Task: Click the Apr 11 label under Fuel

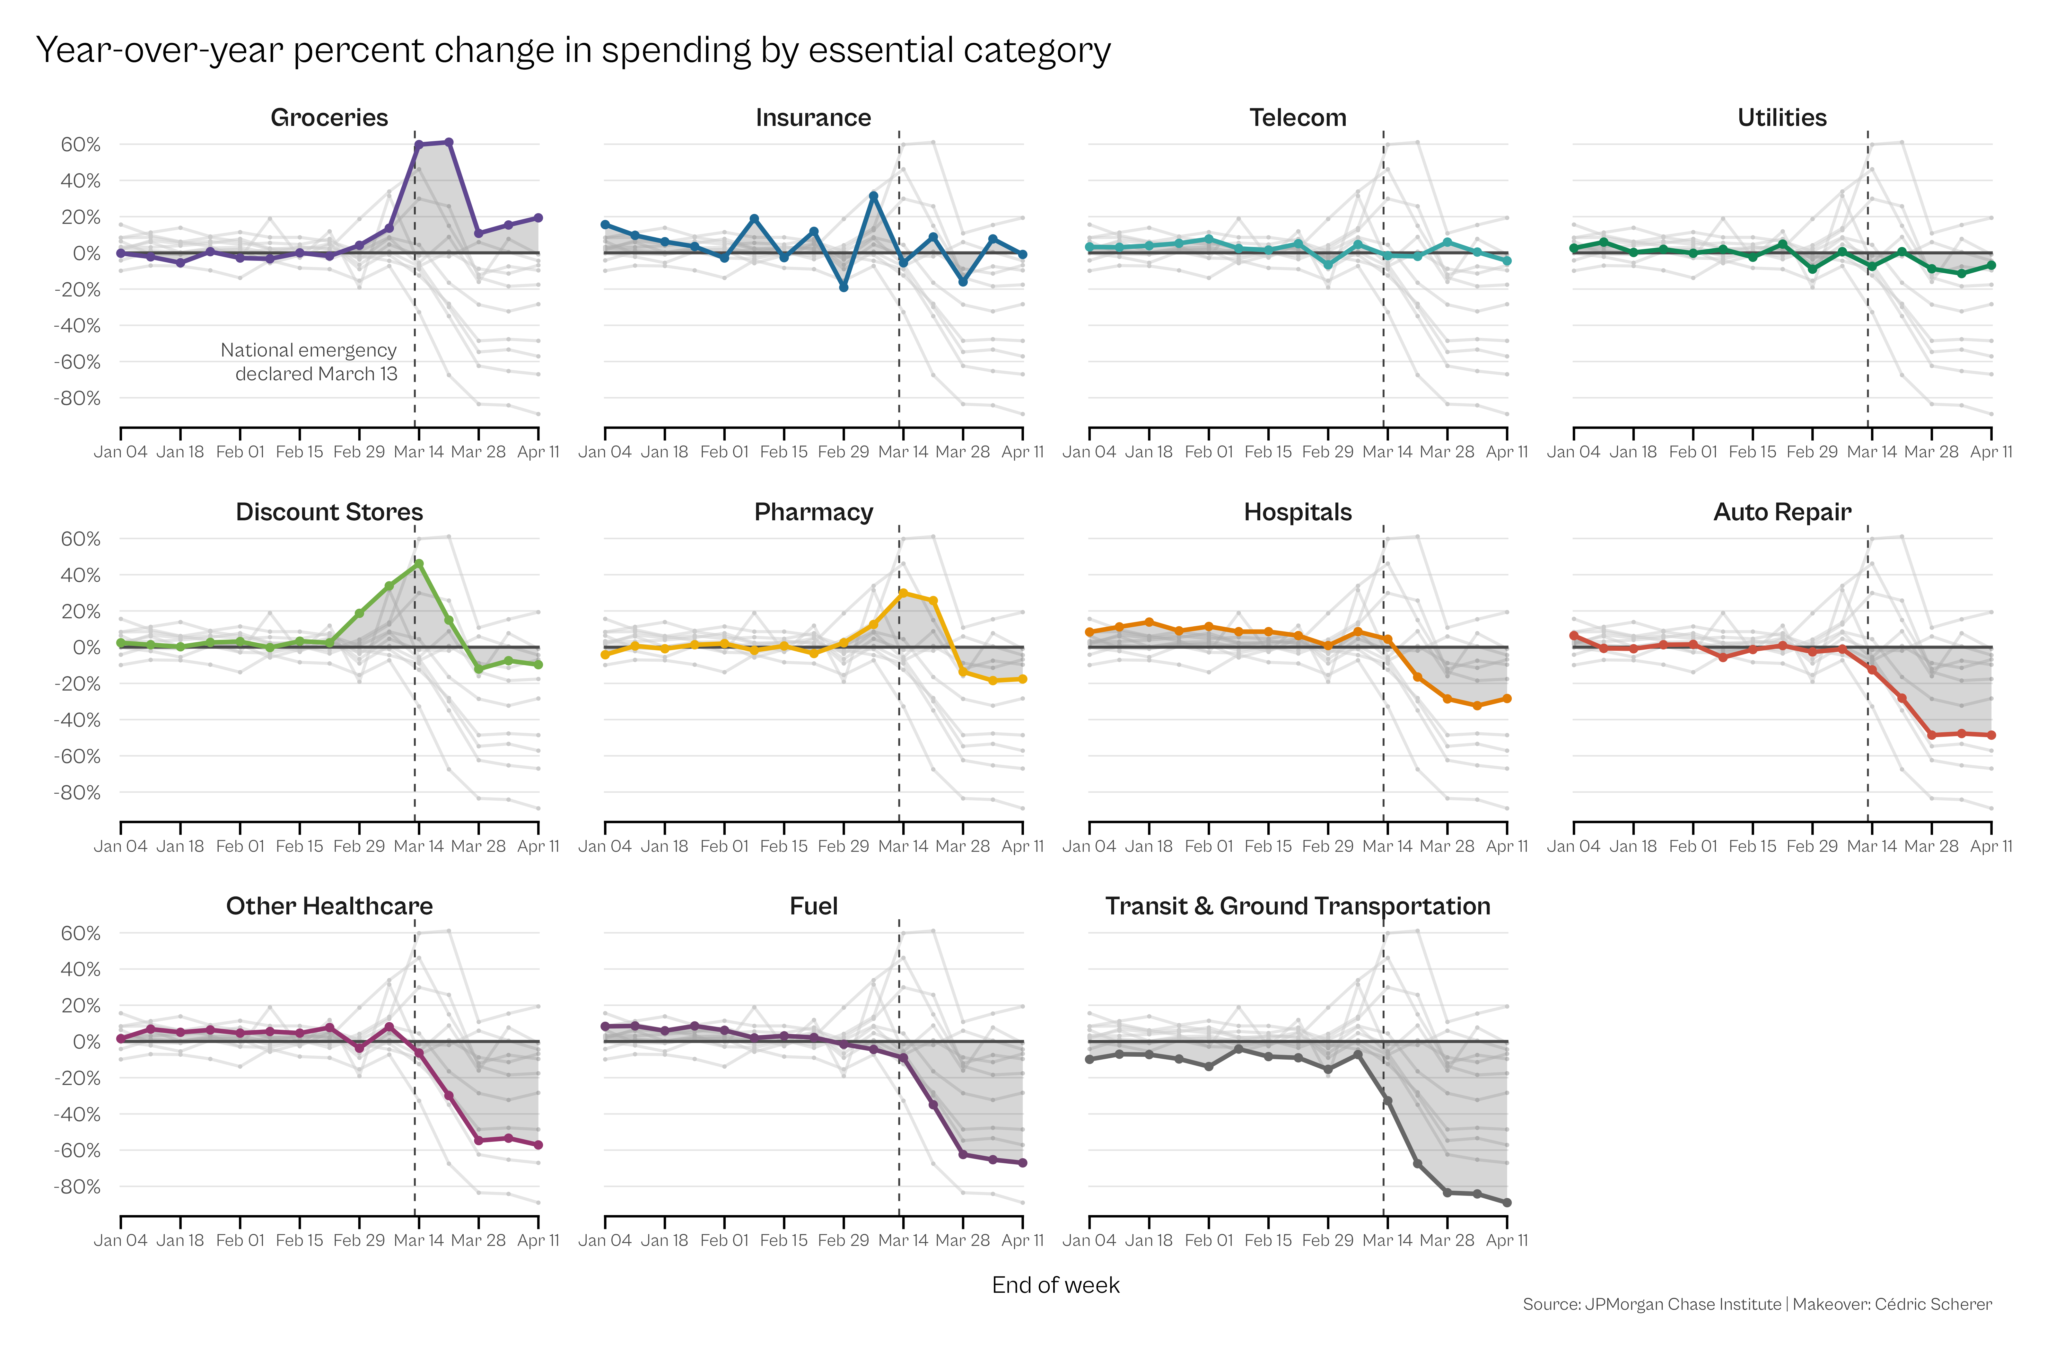Action: click(x=1022, y=1240)
